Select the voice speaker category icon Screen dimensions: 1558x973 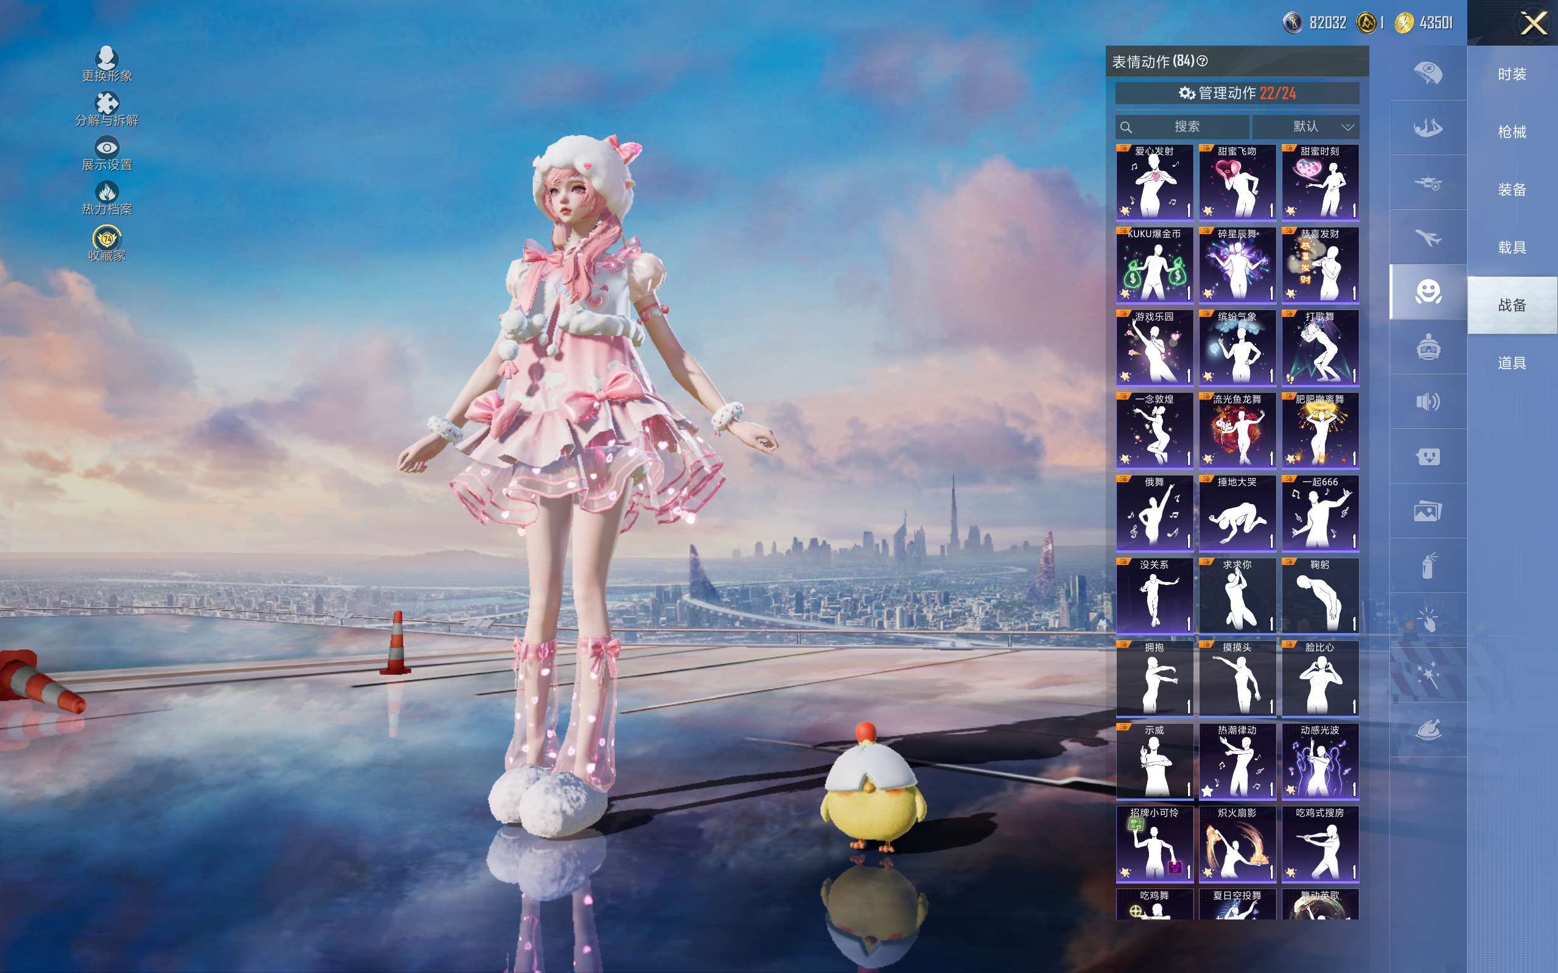tap(1427, 401)
